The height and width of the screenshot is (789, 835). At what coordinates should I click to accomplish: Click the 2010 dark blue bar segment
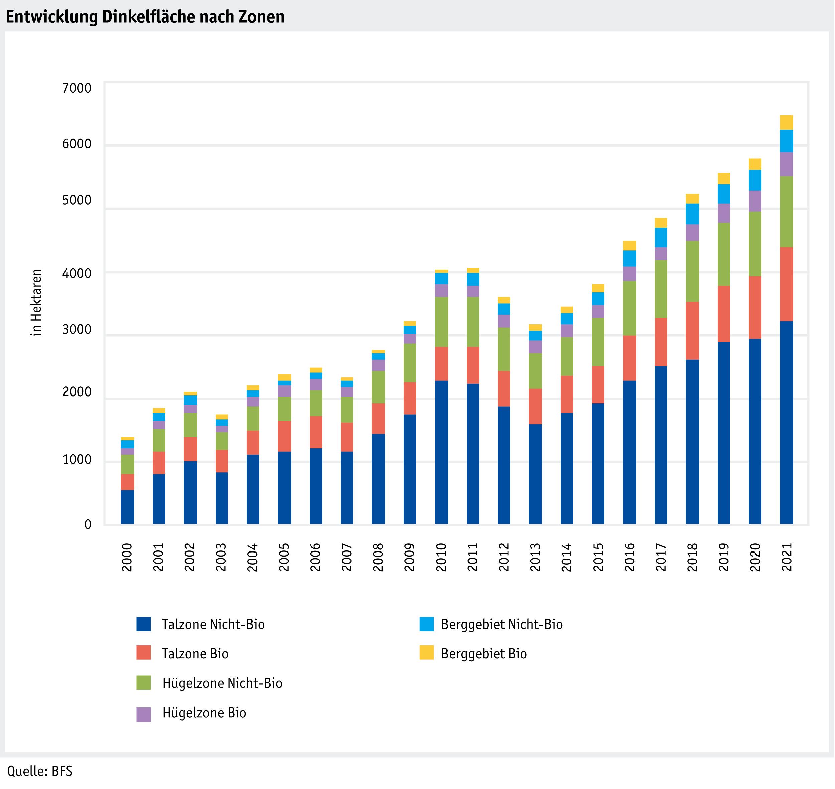click(441, 452)
